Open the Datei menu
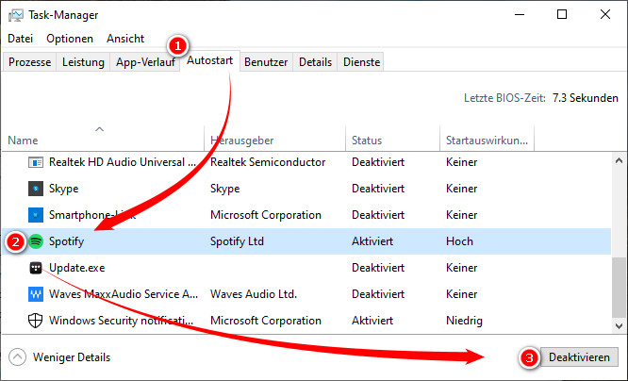 point(21,39)
